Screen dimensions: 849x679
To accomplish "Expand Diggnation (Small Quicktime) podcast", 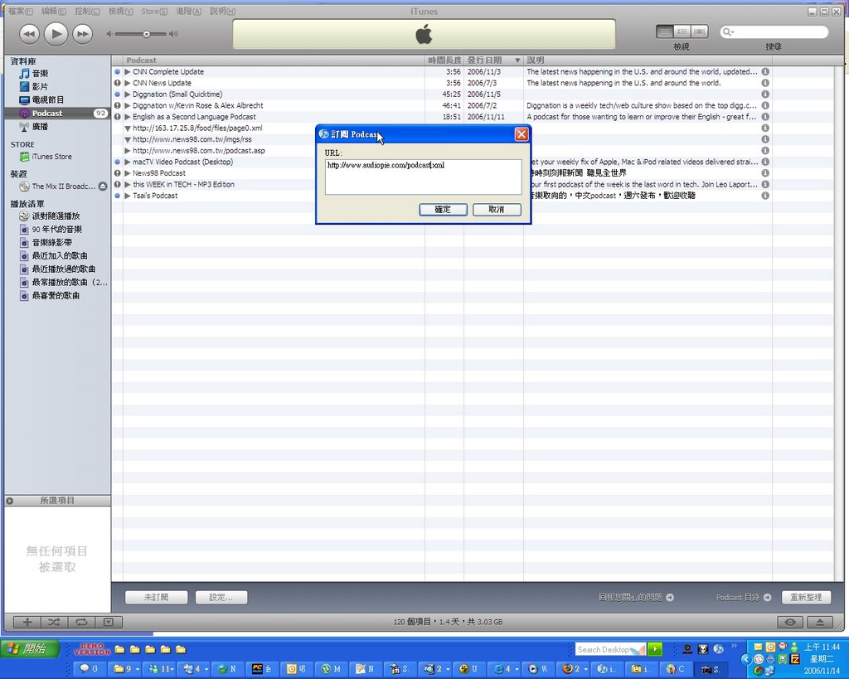I will 127,95.
